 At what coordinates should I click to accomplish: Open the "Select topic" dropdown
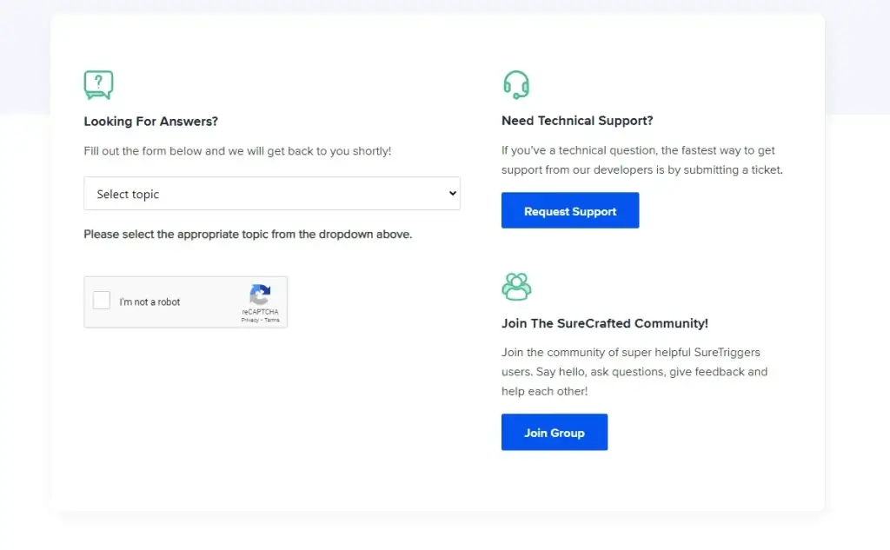coord(272,193)
